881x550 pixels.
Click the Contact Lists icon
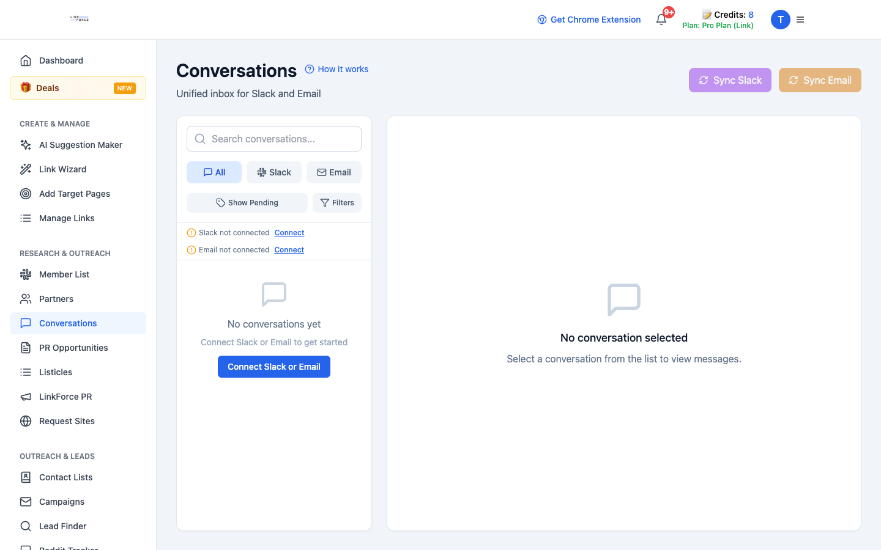(x=26, y=477)
